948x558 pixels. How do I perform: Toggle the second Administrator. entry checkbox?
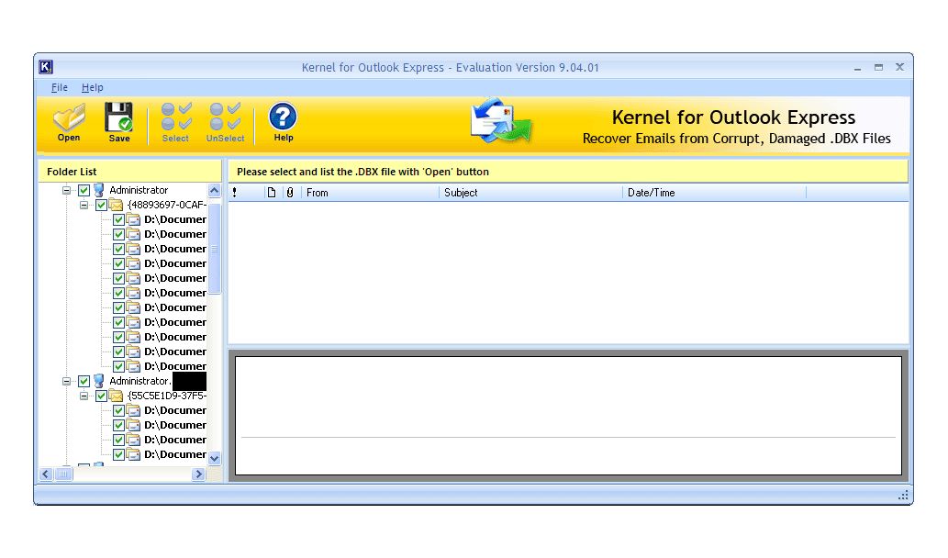tap(84, 382)
